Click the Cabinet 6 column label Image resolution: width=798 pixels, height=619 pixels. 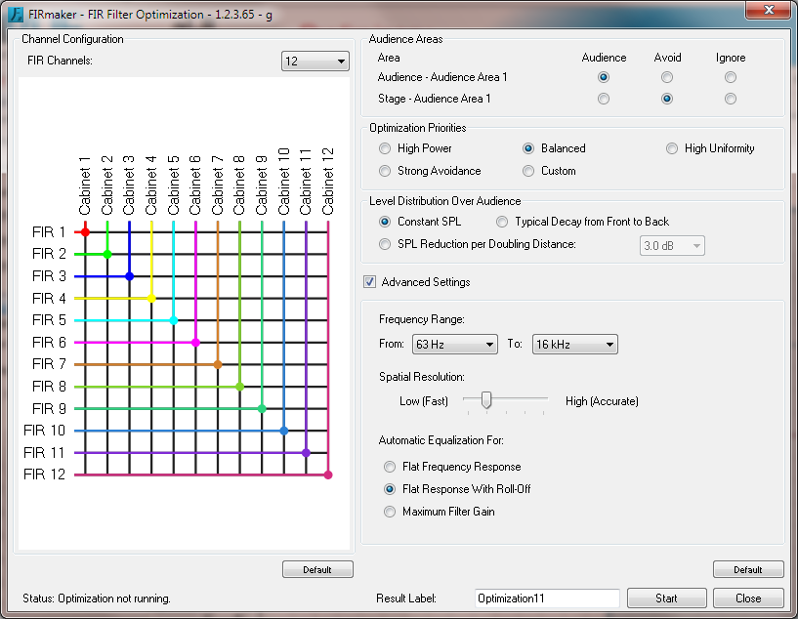[x=195, y=186]
